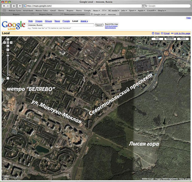Click the center map reset icon
The height and width of the screenshot is (182, 192).
tap(8, 42)
